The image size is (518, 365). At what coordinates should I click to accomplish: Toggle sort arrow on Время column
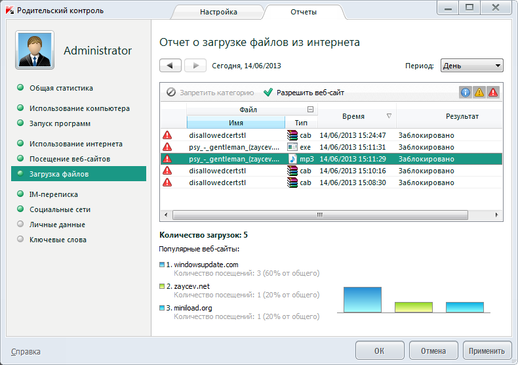pos(389,116)
